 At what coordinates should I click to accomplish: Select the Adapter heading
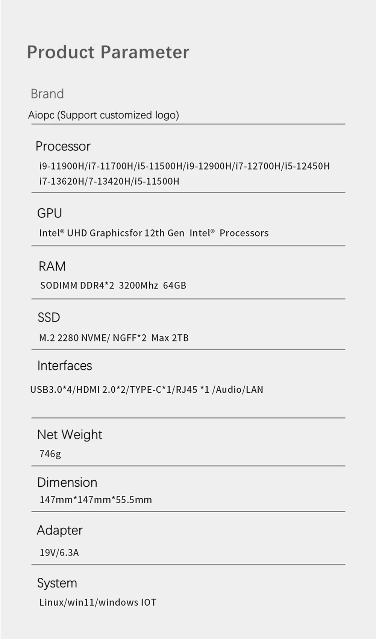(60, 530)
